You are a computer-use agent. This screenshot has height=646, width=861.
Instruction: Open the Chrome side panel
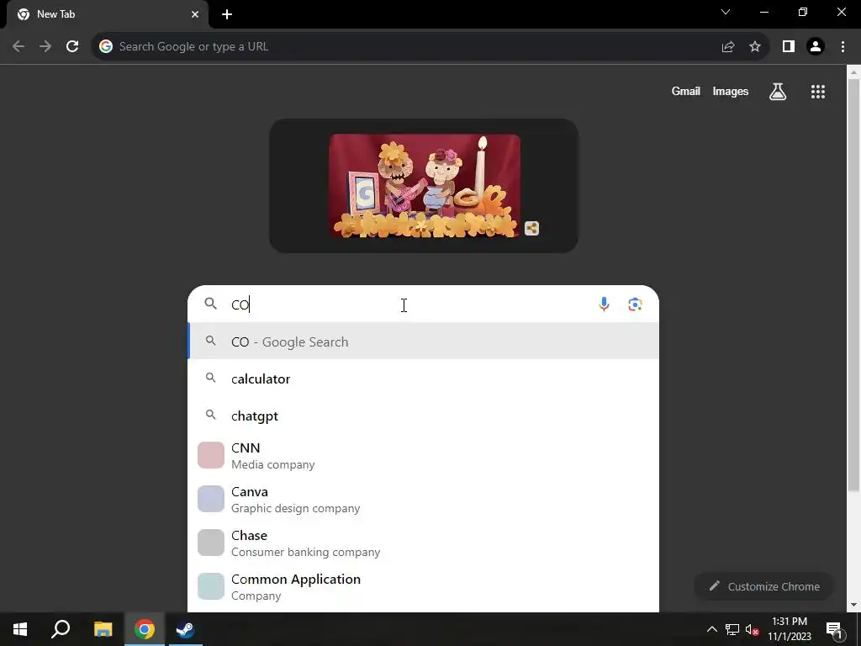click(x=789, y=47)
